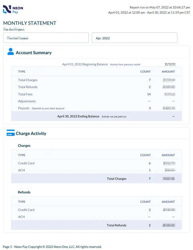Click the Adjustments row label
The height and width of the screenshot is (250, 193).
pyautogui.click(x=27, y=101)
